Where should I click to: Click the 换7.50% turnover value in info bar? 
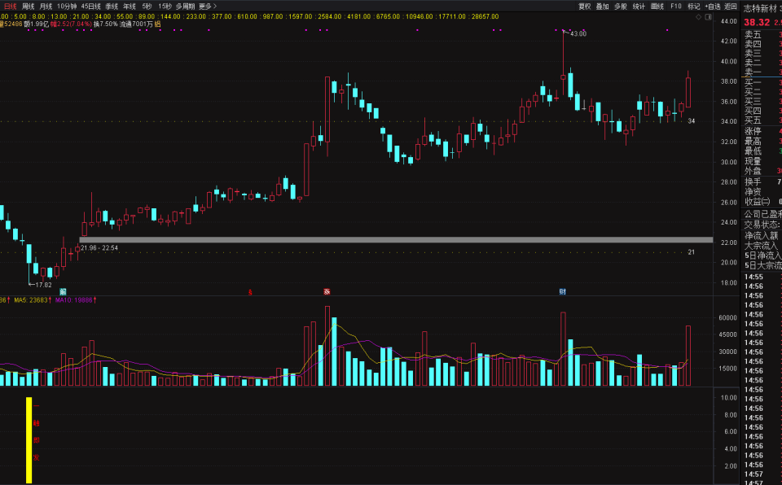[x=106, y=24]
